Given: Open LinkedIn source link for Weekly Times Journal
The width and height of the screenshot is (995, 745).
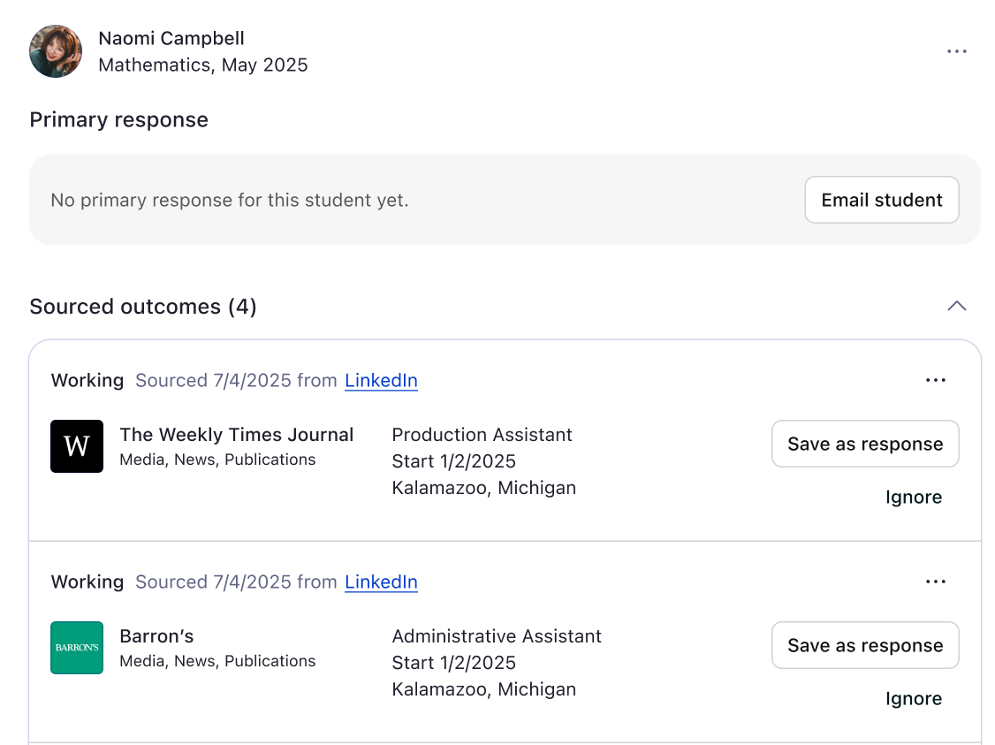Looking at the screenshot, I should click(381, 380).
